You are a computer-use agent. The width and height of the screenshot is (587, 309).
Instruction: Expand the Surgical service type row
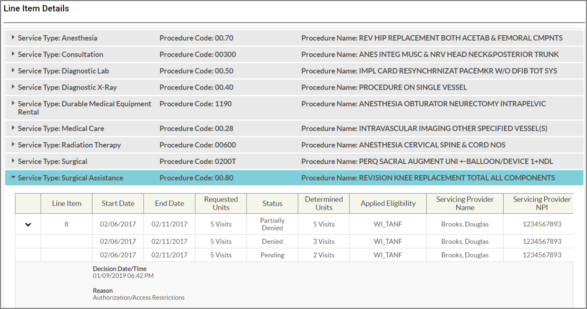coord(13,161)
